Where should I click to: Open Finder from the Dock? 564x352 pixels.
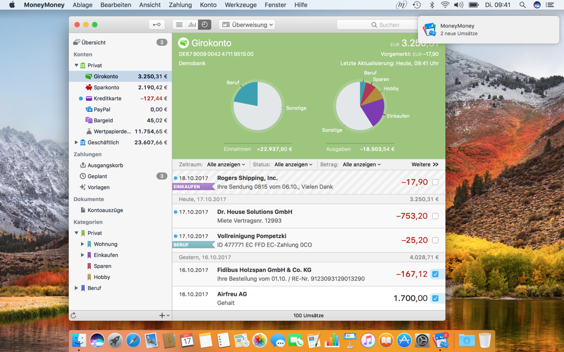click(79, 340)
